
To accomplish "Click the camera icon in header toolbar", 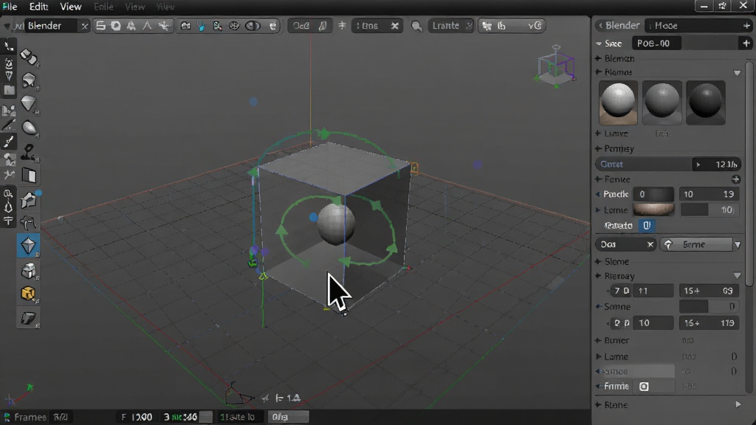I will pyautogui.click(x=185, y=26).
